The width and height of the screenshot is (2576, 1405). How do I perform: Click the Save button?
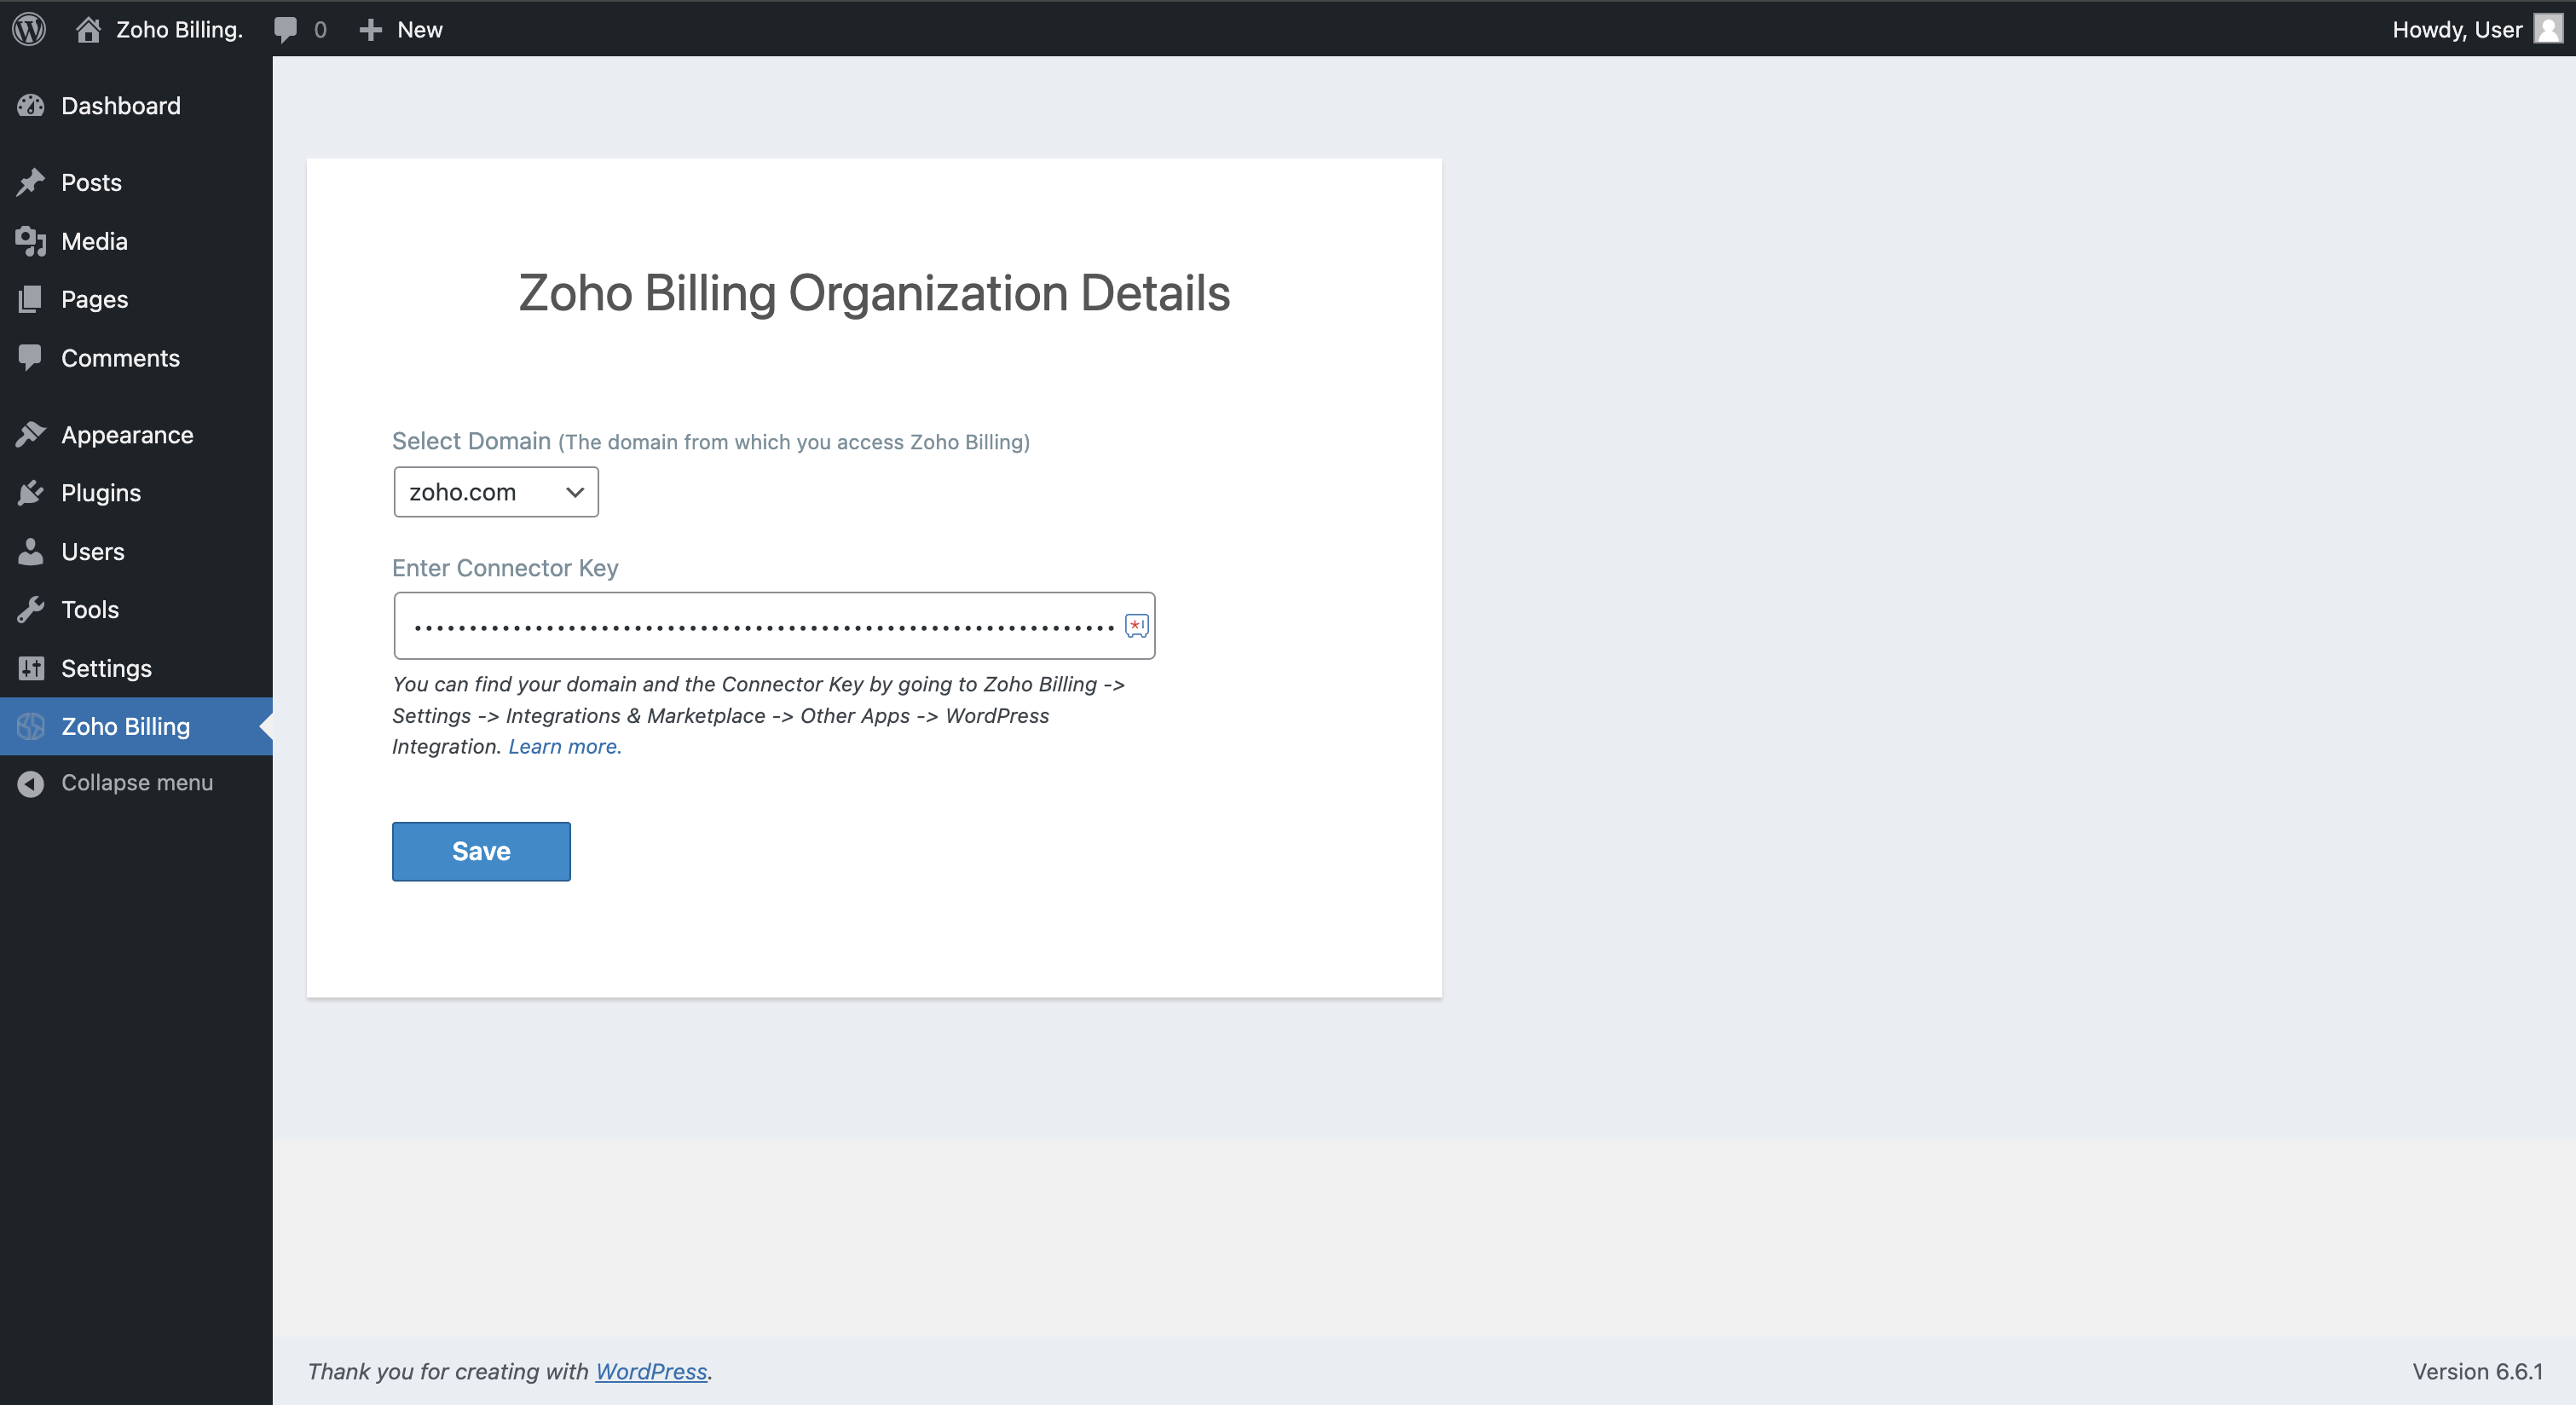(481, 851)
